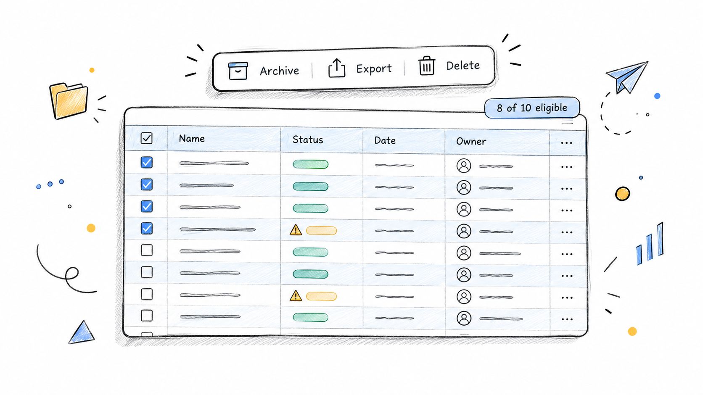Sort by the Status column header

click(x=308, y=140)
